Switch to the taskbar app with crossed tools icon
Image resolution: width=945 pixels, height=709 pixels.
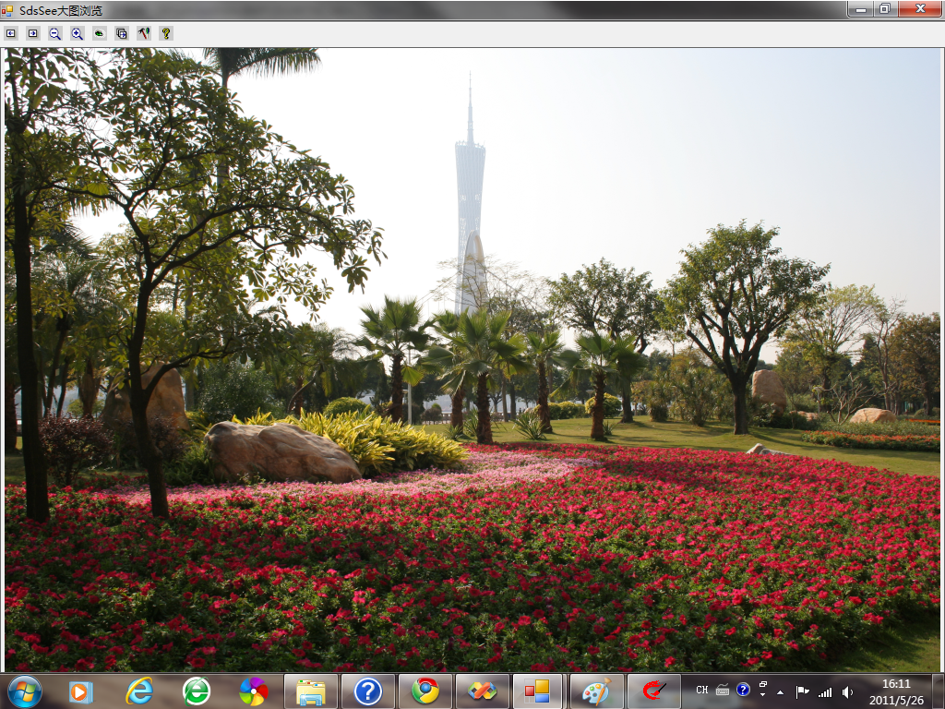pyautogui.click(x=483, y=691)
